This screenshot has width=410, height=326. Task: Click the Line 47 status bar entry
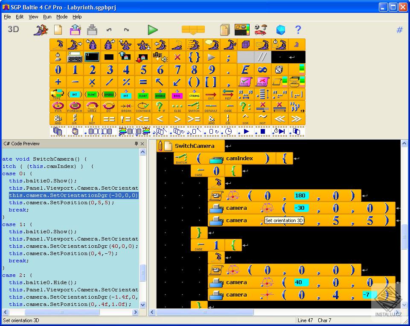click(x=305, y=320)
